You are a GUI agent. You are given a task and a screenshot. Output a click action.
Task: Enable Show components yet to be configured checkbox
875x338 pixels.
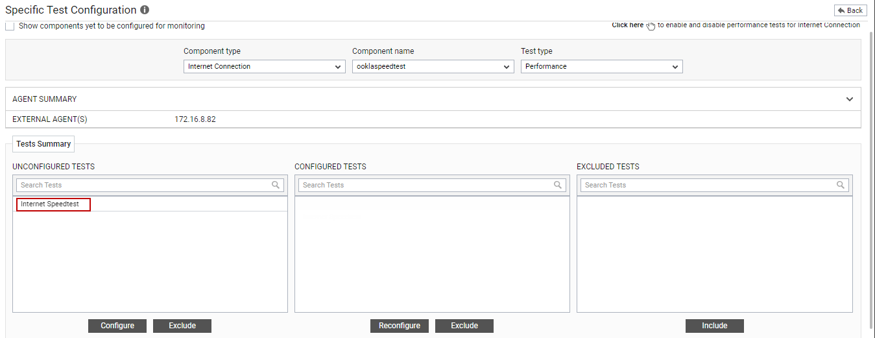click(10, 26)
